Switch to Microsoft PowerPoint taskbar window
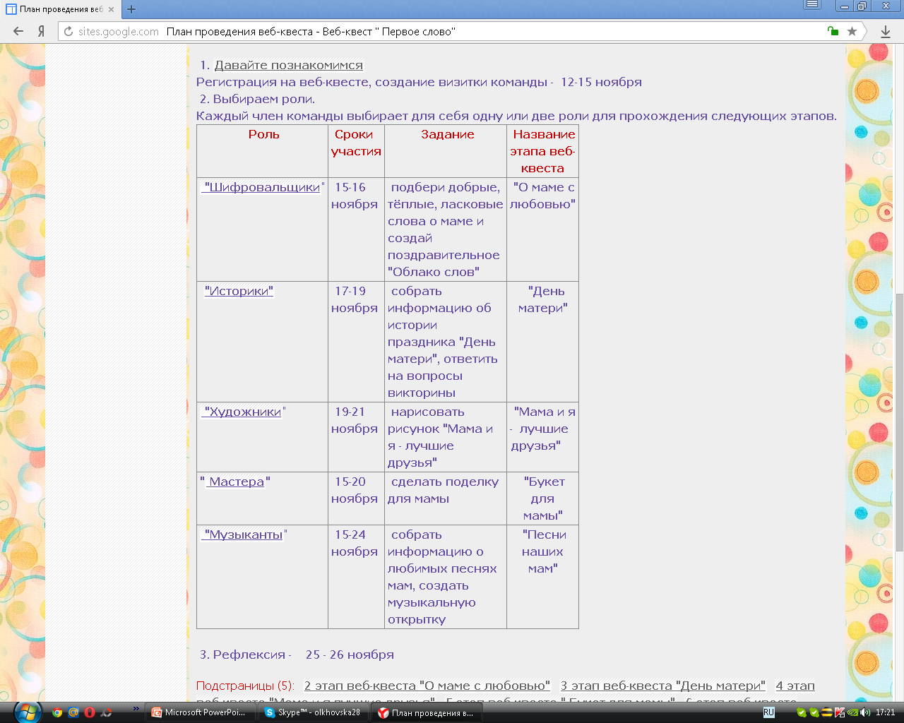The width and height of the screenshot is (904, 723). [x=199, y=712]
